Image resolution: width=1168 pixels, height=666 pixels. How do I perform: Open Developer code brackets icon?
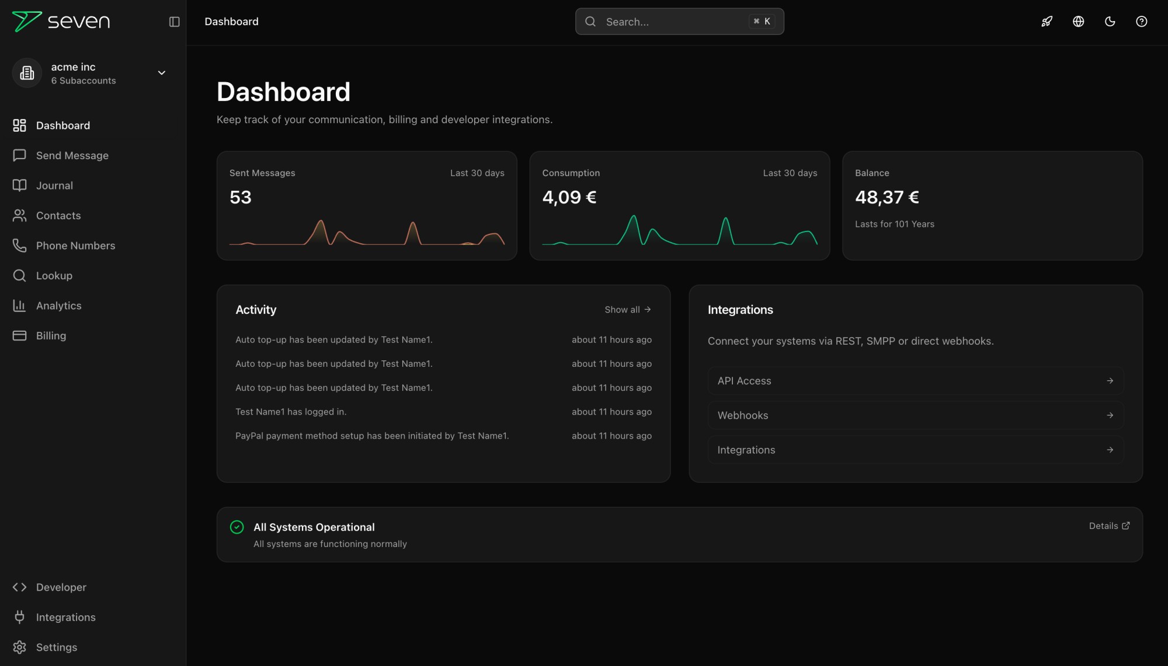click(19, 587)
